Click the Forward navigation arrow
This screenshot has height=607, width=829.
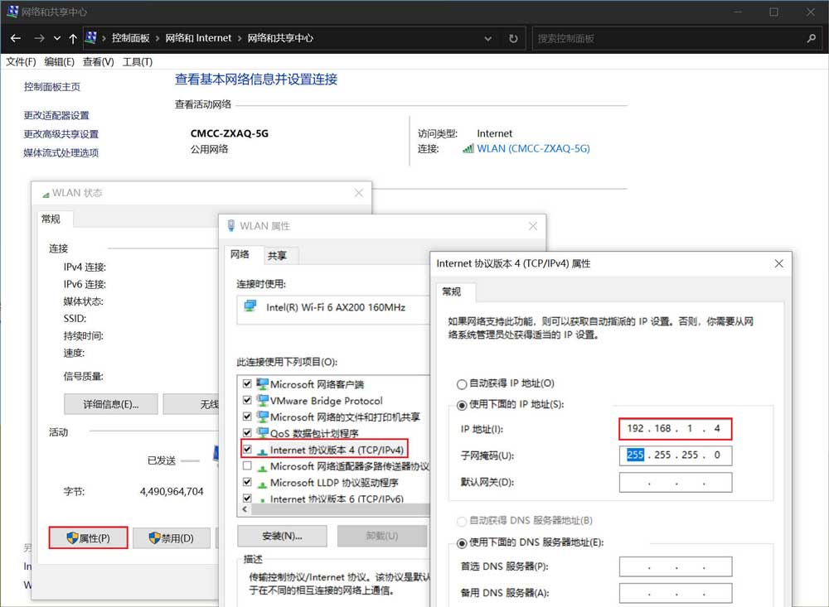[39, 38]
